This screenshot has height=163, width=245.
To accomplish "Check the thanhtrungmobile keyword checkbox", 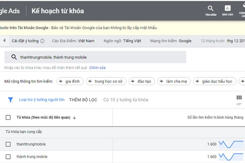I will pyautogui.click(x=8, y=144).
